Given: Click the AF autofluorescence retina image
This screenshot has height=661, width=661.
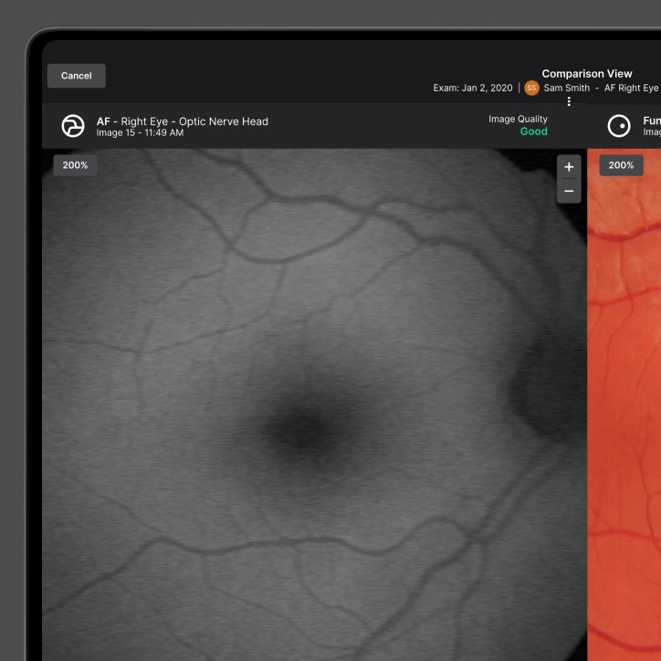Looking at the screenshot, I should pos(314,404).
